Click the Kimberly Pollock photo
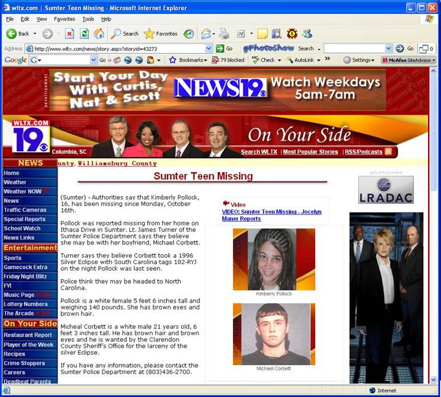Viewport: 441px width, 397px height. pos(274,259)
